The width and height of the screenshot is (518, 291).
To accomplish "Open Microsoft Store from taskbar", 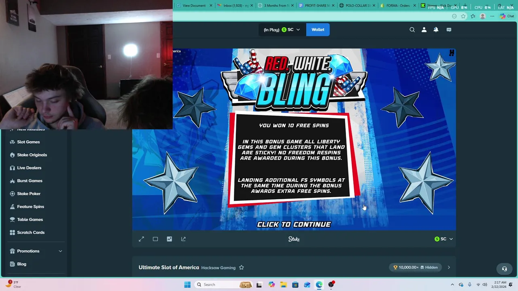I will click(295, 285).
